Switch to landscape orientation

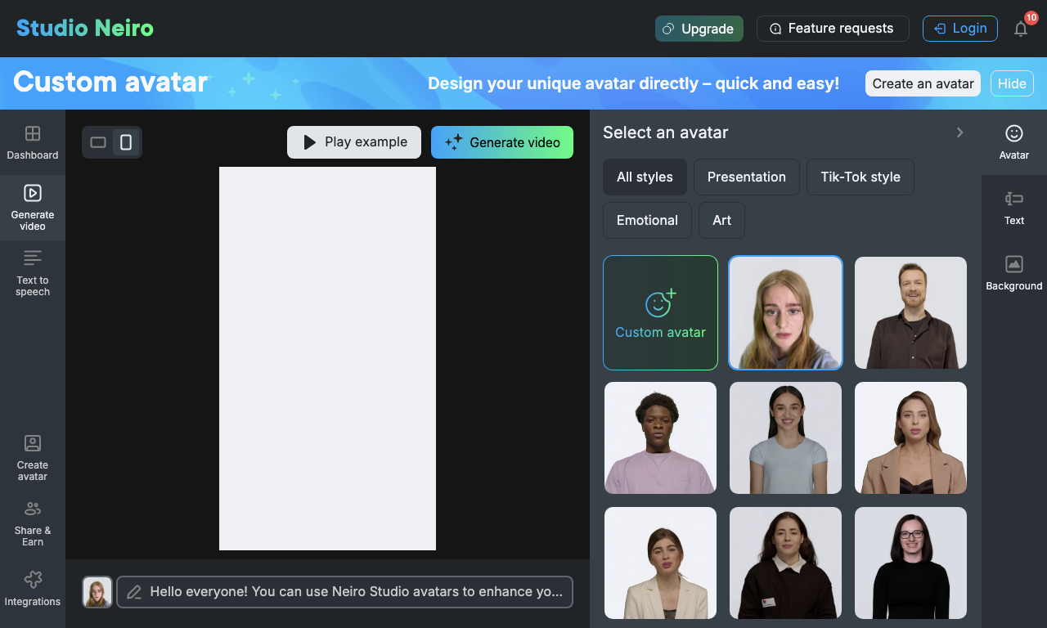98,142
